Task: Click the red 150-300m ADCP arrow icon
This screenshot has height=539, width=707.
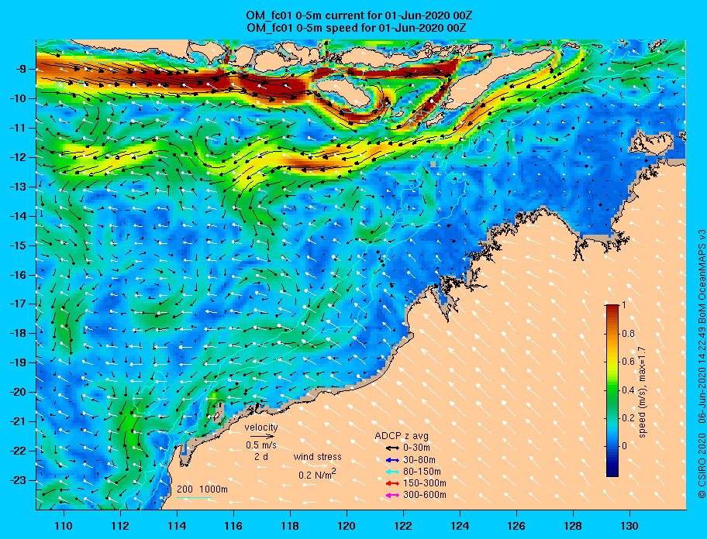Action: pyautogui.click(x=392, y=483)
